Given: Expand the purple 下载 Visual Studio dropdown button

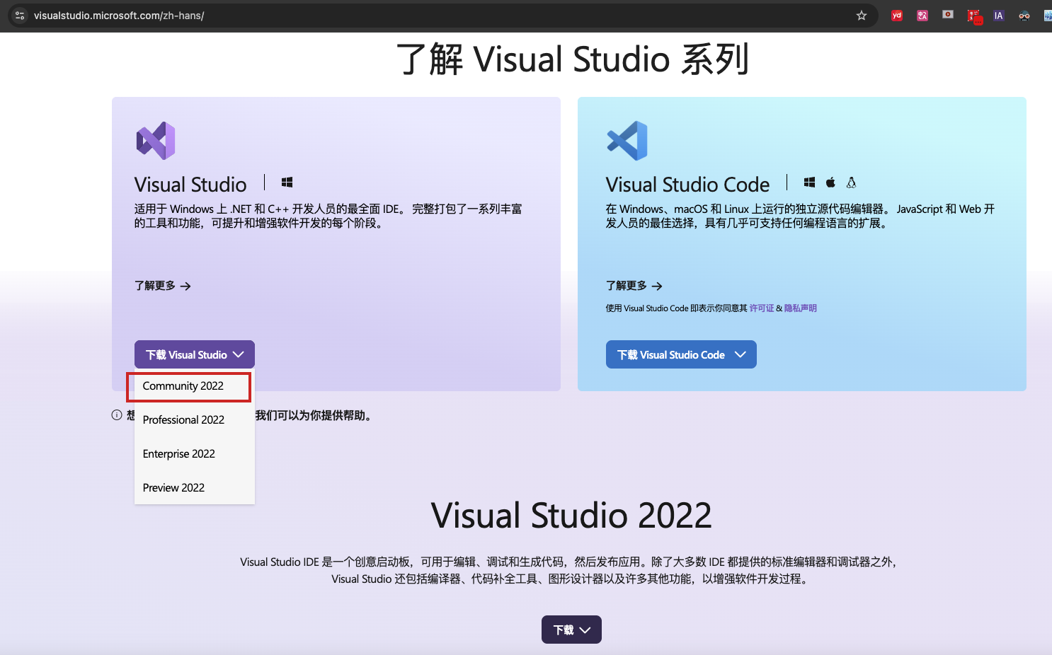Looking at the screenshot, I should pyautogui.click(x=195, y=354).
